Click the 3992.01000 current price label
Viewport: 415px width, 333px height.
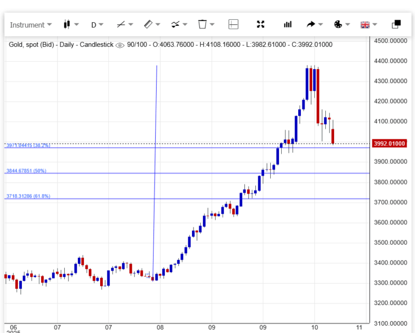[389, 144]
